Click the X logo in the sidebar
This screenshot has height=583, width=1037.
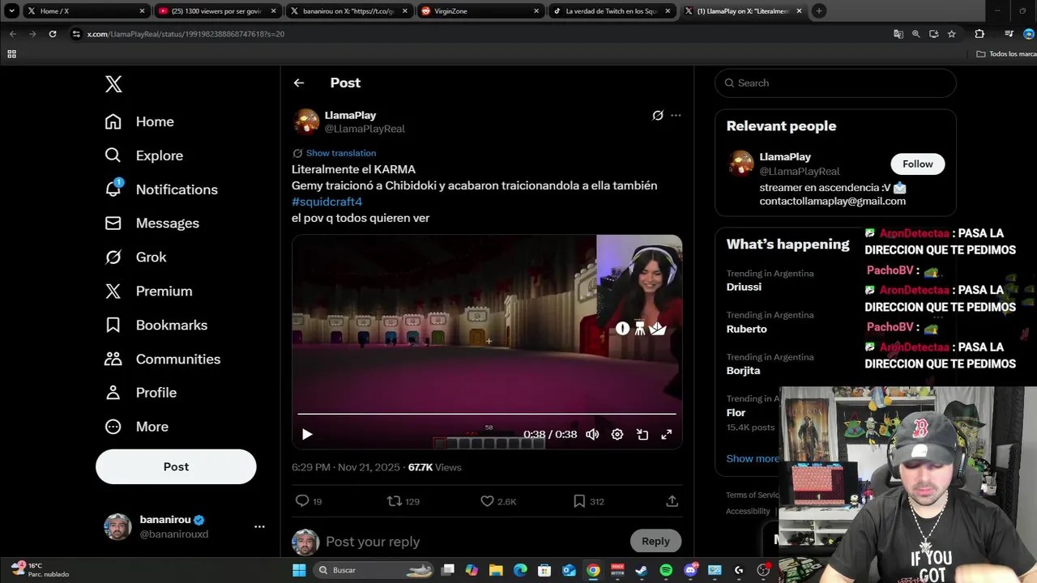point(113,84)
